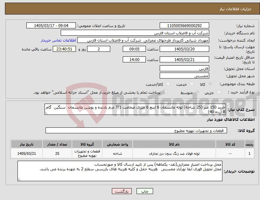Click the response deadline time 09:05
Image resolution: width=260 pixels, height=200 pixels.
pos(134,49)
